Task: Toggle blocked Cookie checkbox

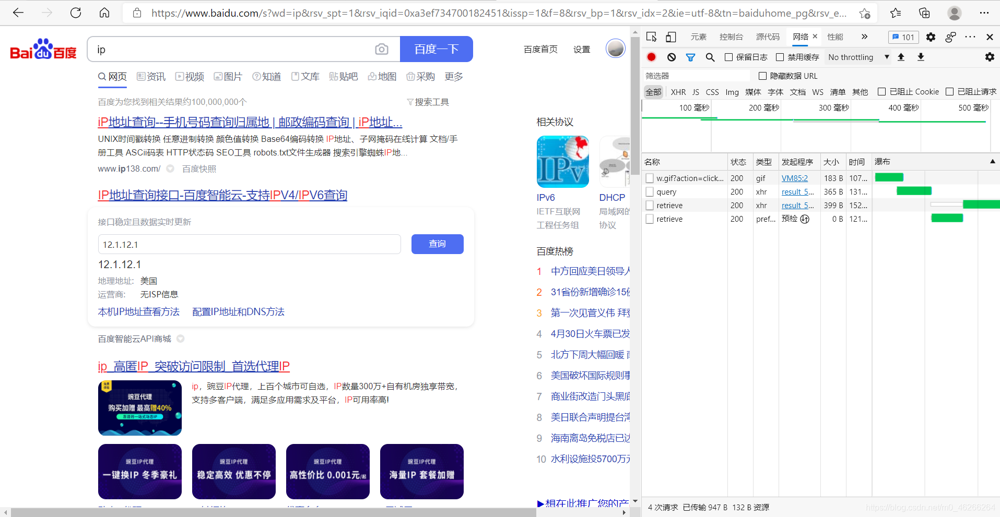Action: click(882, 92)
